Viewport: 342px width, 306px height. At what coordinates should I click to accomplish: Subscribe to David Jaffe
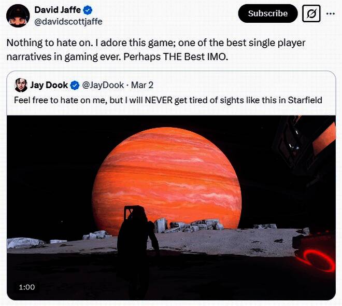(268, 13)
